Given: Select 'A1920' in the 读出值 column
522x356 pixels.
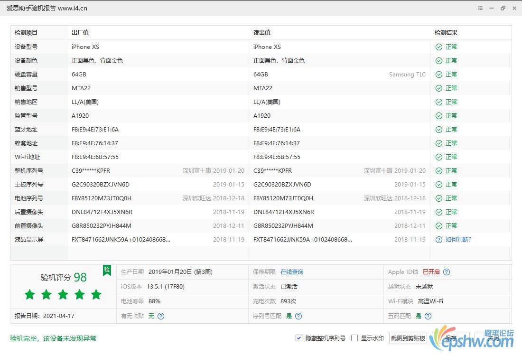Looking at the screenshot, I should click(x=262, y=115).
